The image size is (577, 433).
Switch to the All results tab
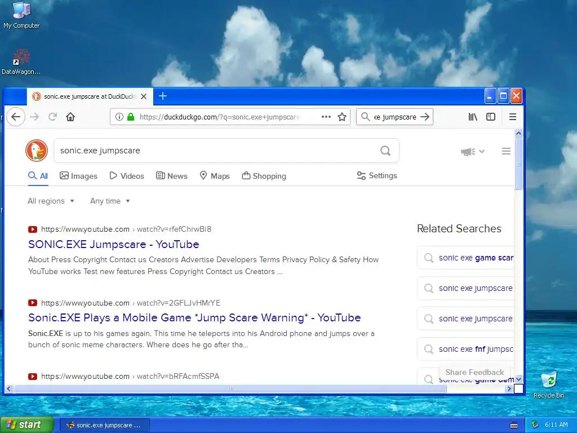[x=38, y=176]
